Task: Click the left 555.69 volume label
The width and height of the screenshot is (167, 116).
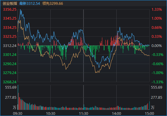Action: click(x=11, y=87)
